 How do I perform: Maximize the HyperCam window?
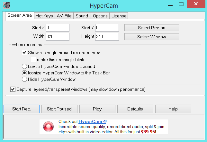coord(181,4)
